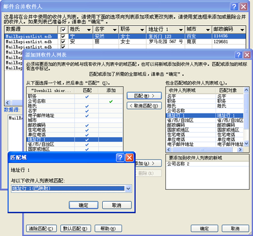Click the 匹配(M) > button
253x236 pixels.
click(x=144, y=96)
